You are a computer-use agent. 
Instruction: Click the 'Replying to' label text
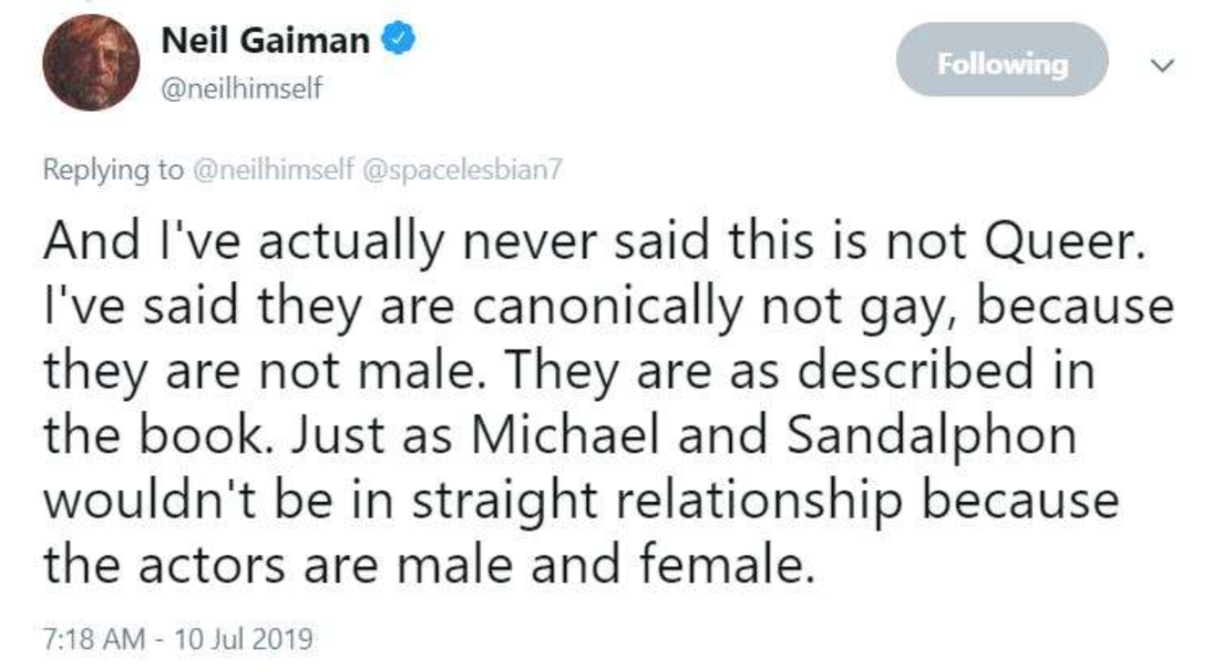112,170
